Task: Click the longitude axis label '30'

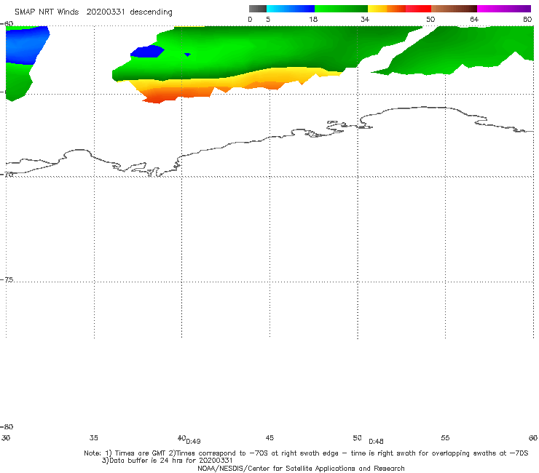Action: pos(6,437)
